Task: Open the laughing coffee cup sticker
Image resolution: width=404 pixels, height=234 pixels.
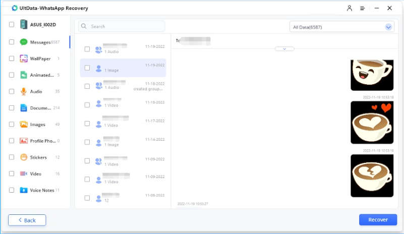Action: pos(372,75)
